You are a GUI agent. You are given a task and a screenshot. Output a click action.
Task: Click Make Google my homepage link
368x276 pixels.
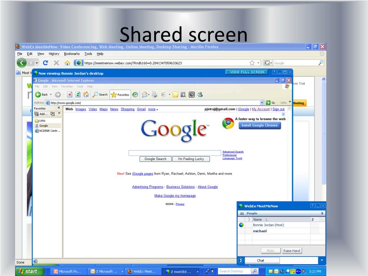(x=175, y=195)
